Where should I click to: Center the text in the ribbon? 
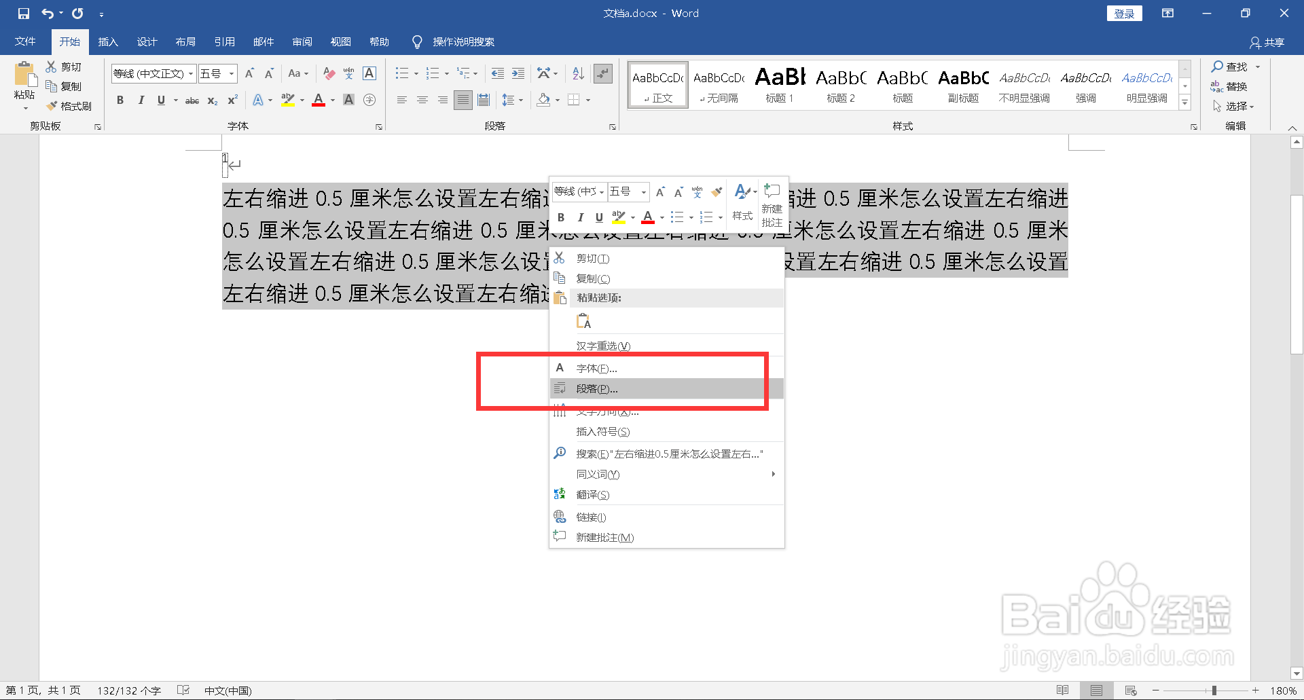pos(422,100)
